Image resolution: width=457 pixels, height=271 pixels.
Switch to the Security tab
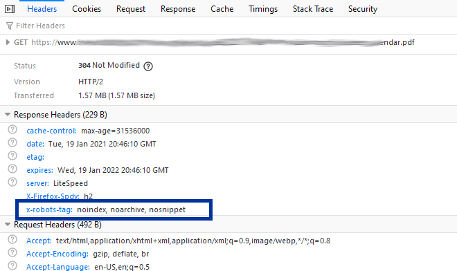[x=363, y=9]
